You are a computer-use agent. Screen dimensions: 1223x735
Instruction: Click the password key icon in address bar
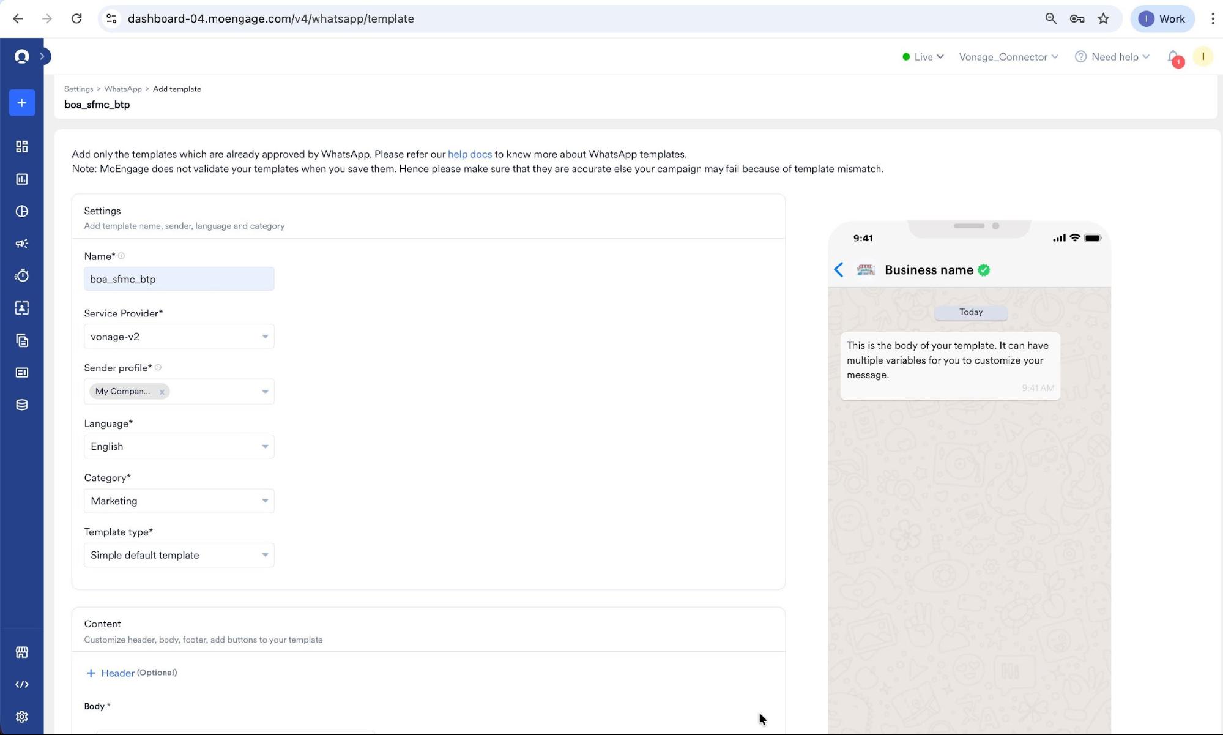pyautogui.click(x=1077, y=18)
